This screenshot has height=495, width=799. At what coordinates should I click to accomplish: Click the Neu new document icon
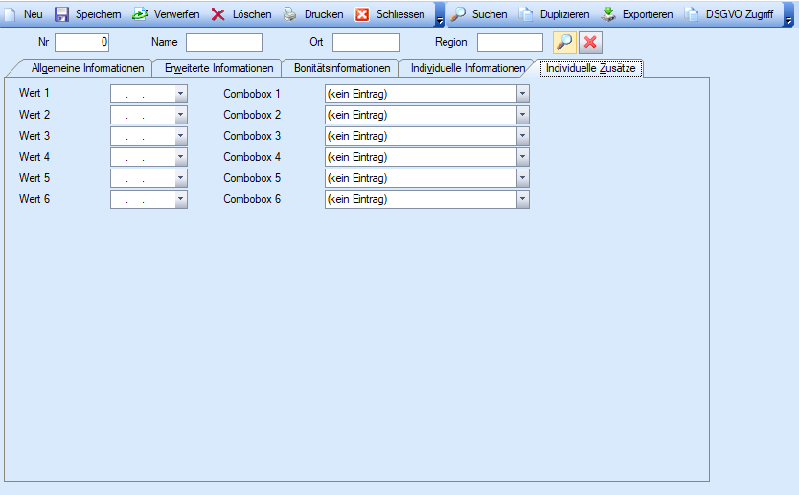click(10, 14)
